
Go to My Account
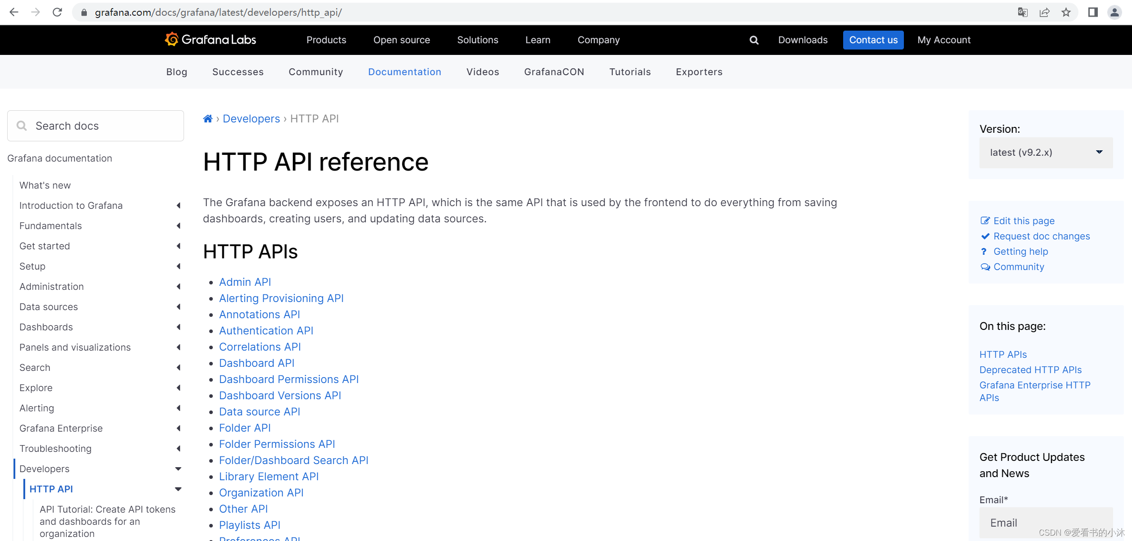(x=944, y=40)
